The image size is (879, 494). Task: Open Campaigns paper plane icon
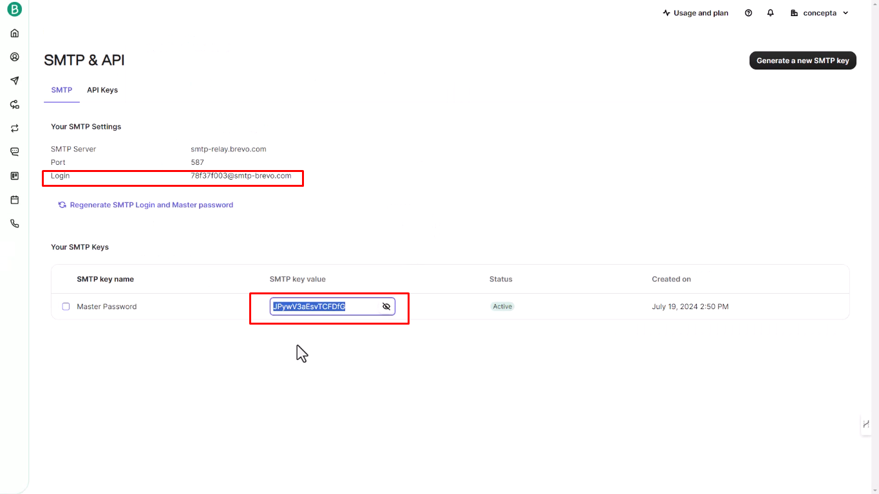pyautogui.click(x=14, y=81)
